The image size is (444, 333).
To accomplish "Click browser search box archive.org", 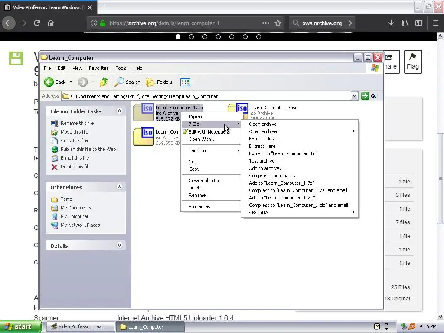I will point(322,23).
